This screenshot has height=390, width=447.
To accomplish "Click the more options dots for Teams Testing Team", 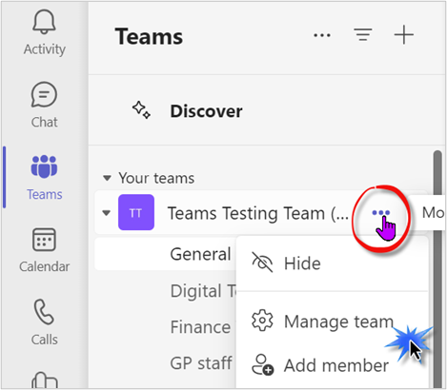I will (x=380, y=213).
